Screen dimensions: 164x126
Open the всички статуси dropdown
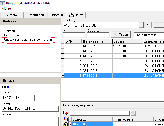point(149,35)
